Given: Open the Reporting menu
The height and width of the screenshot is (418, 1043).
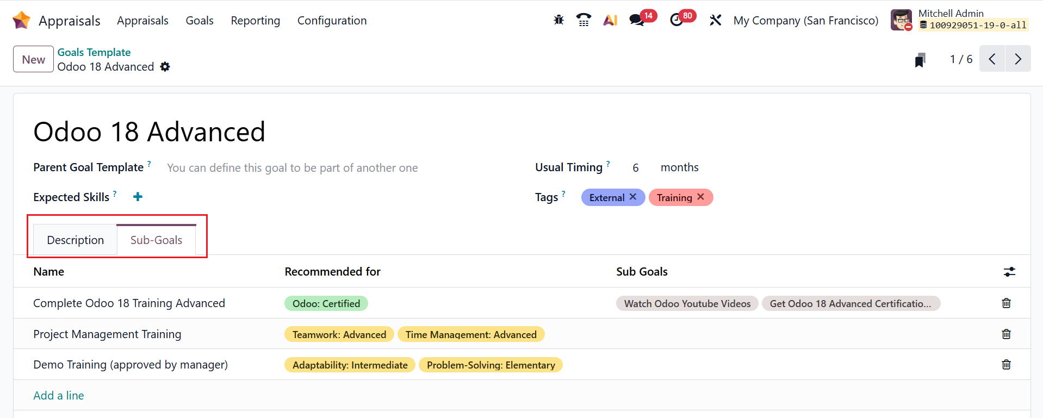Looking at the screenshot, I should pyautogui.click(x=255, y=21).
